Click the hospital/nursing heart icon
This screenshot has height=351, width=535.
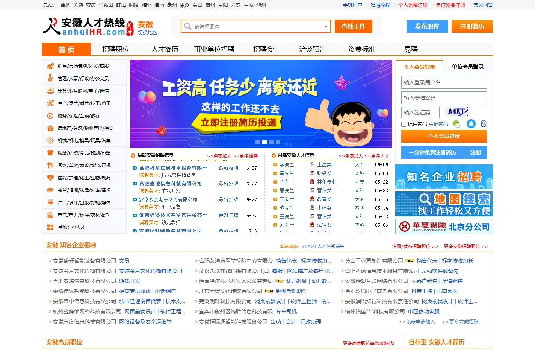(x=50, y=178)
